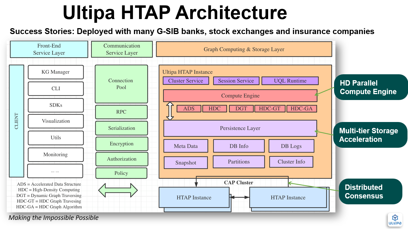
Task: Select the Encryption box
Action: pyautogui.click(x=121, y=144)
